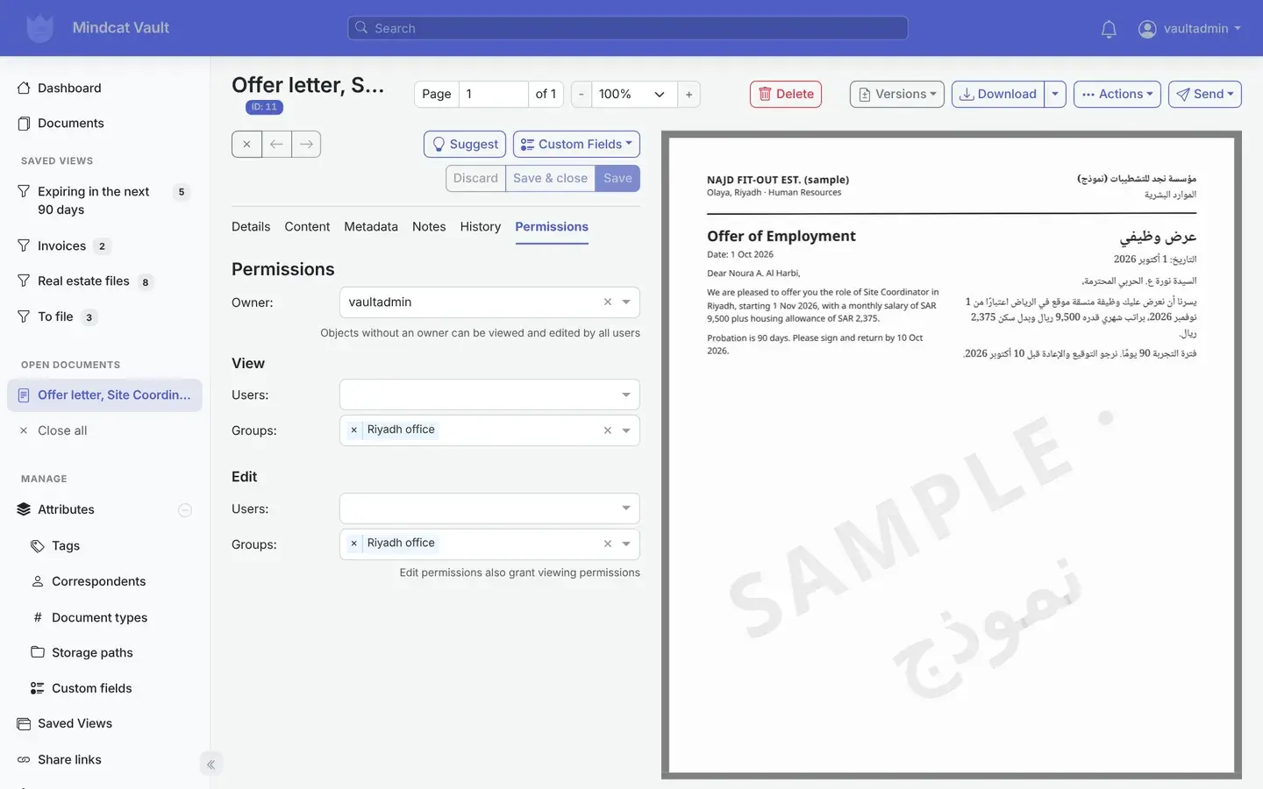The width and height of the screenshot is (1263, 789).
Task: Switch to the Metadata tab
Action: click(x=371, y=226)
